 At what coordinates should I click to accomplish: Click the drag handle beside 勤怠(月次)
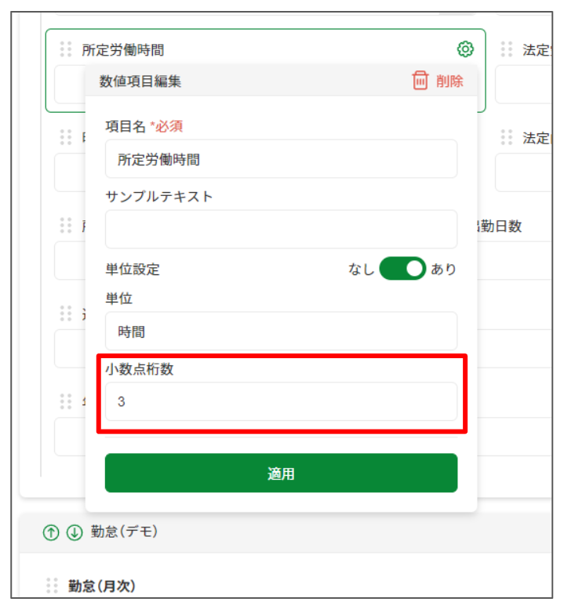[x=52, y=585]
